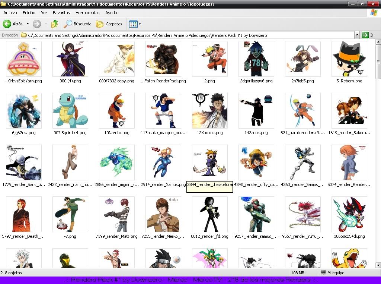The image size is (381, 284).
Task: Select the 5797_render_Death thumbnail
Action: click(23, 214)
